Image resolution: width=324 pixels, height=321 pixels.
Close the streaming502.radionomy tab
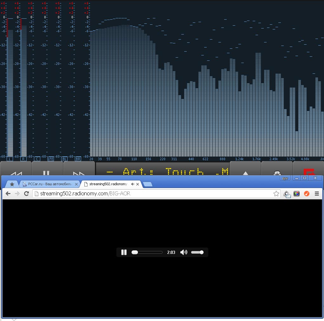138,184
